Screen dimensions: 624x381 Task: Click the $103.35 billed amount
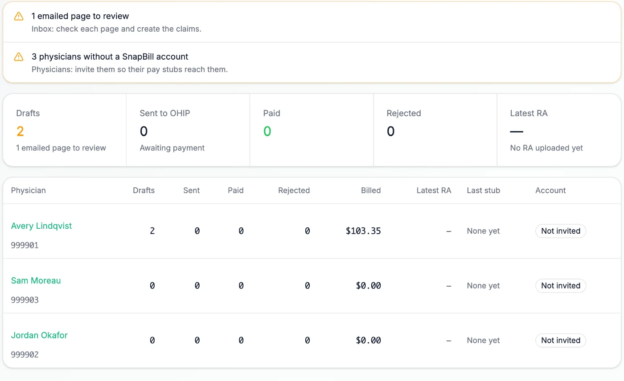[x=363, y=231]
